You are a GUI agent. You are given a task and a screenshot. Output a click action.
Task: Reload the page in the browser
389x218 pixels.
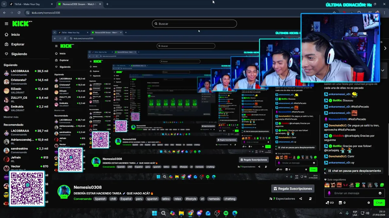[19, 13]
